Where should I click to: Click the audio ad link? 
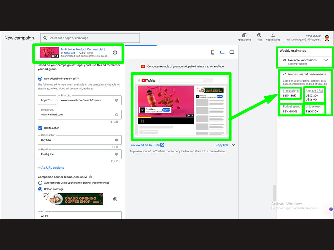coord(88,88)
